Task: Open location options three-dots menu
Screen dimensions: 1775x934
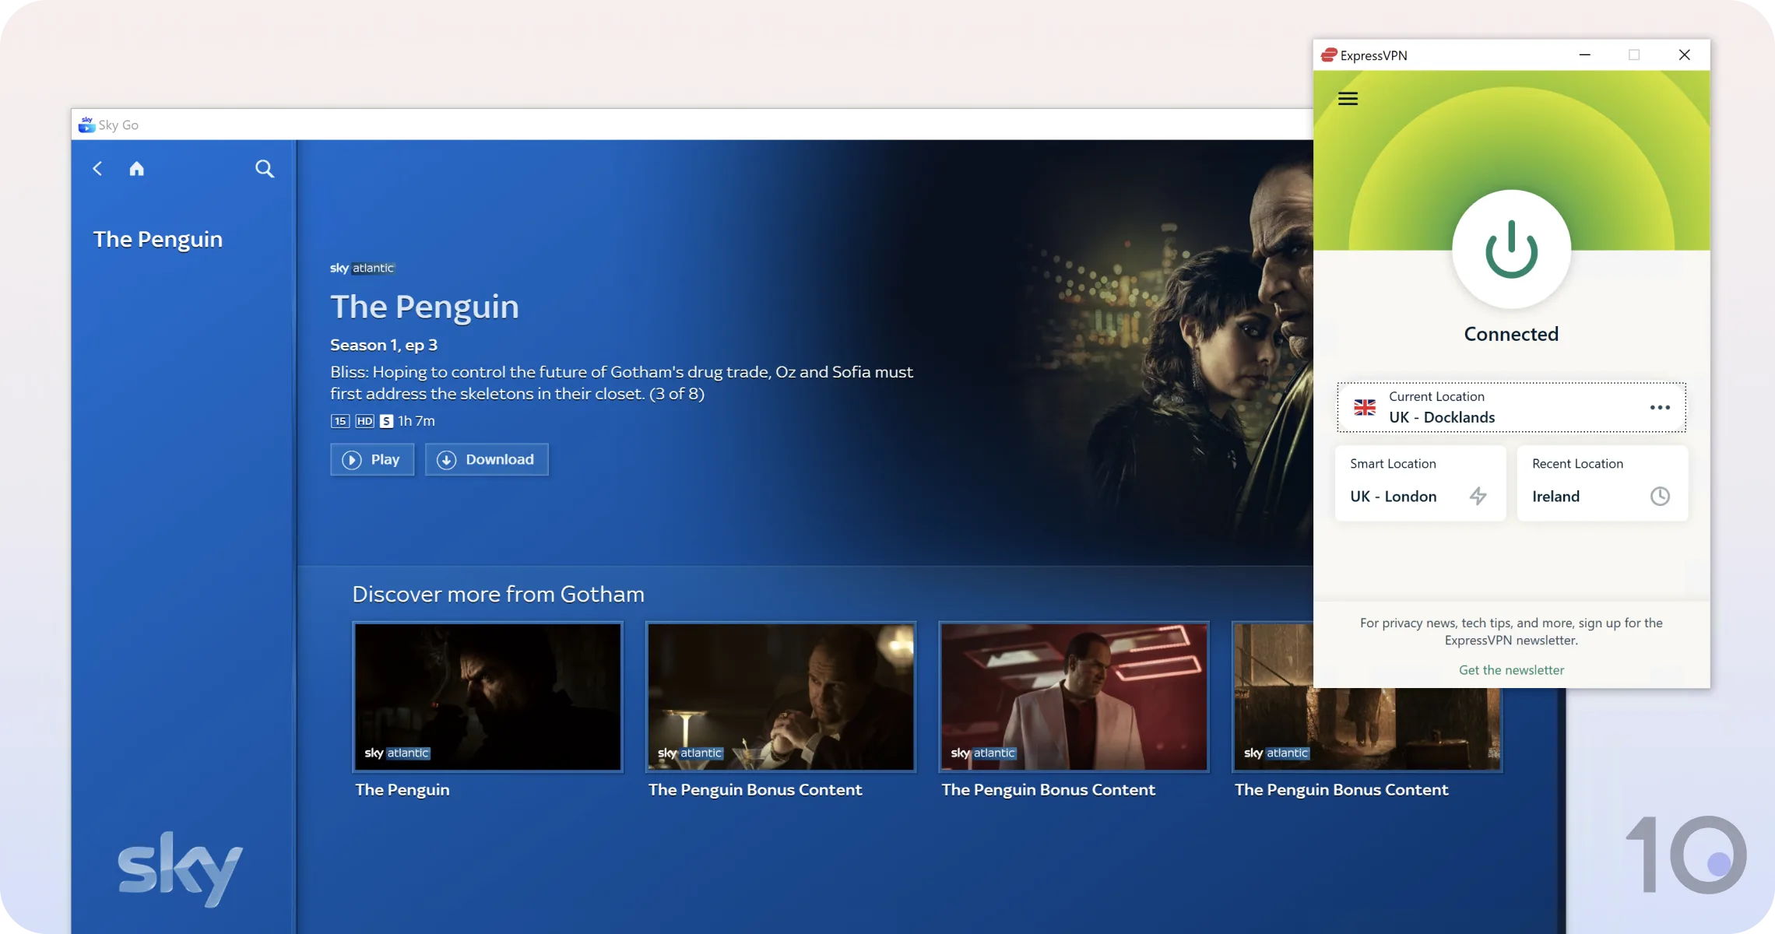Action: point(1660,407)
